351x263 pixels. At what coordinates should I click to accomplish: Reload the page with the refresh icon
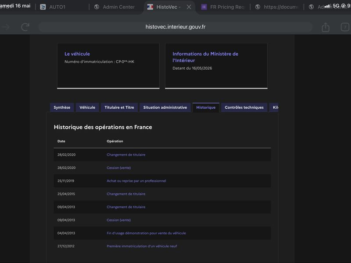tap(25, 27)
